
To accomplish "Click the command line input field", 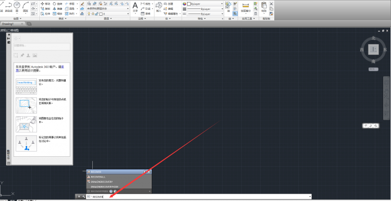I will tap(199, 196).
